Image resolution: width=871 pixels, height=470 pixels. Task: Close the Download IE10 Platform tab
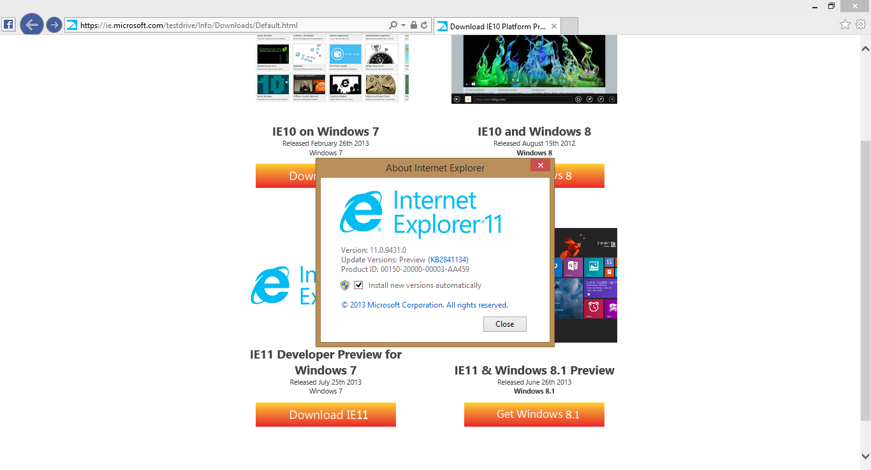click(x=554, y=26)
